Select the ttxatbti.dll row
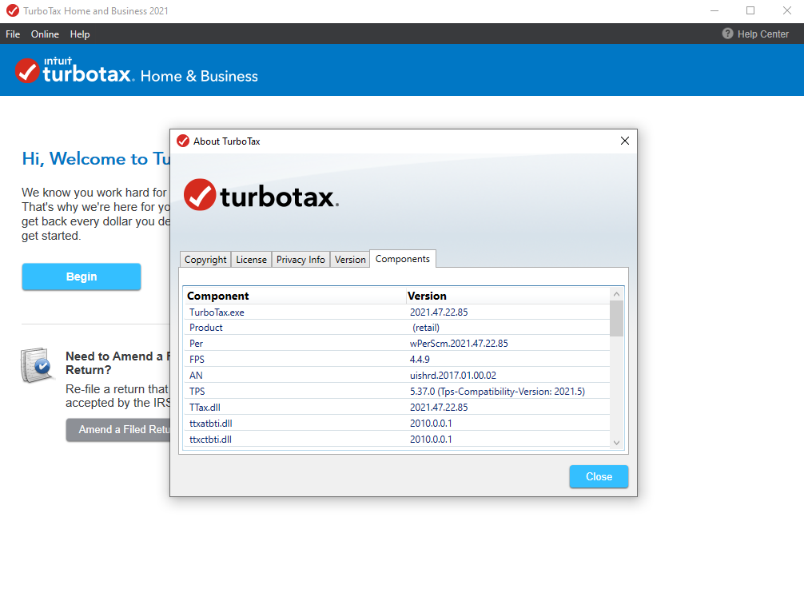Screen dimensions: 804x597 tap(397, 423)
